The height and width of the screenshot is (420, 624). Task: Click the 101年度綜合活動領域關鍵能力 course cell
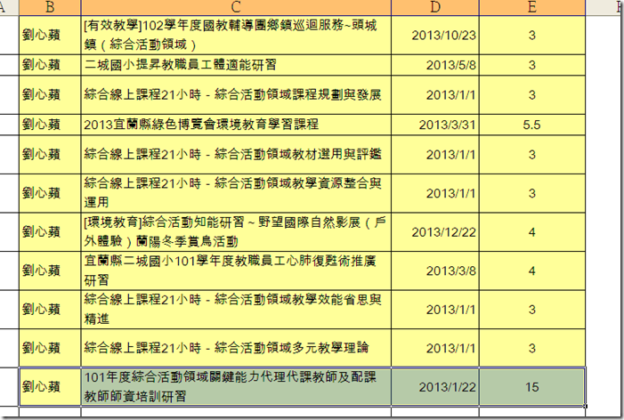(x=235, y=386)
